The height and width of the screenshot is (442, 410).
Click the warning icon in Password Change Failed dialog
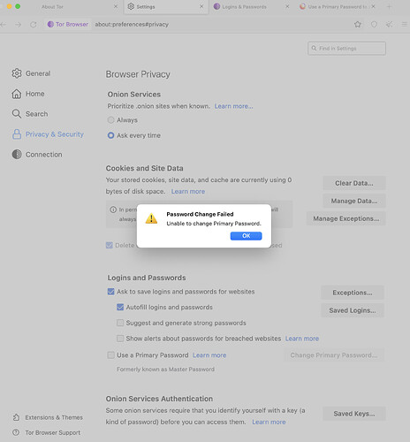pos(151,218)
